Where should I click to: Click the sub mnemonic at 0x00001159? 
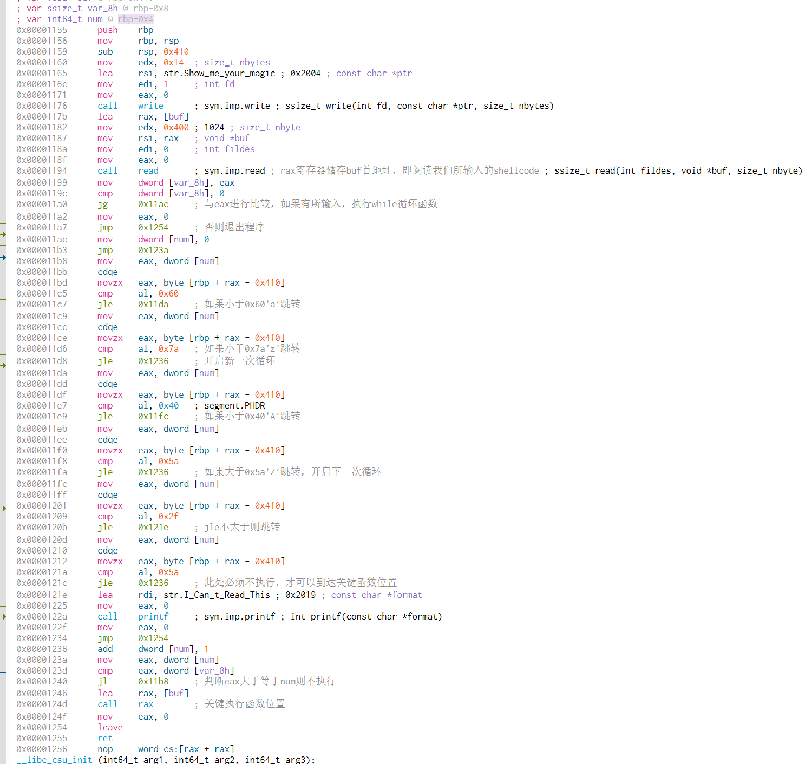click(x=105, y=52)
